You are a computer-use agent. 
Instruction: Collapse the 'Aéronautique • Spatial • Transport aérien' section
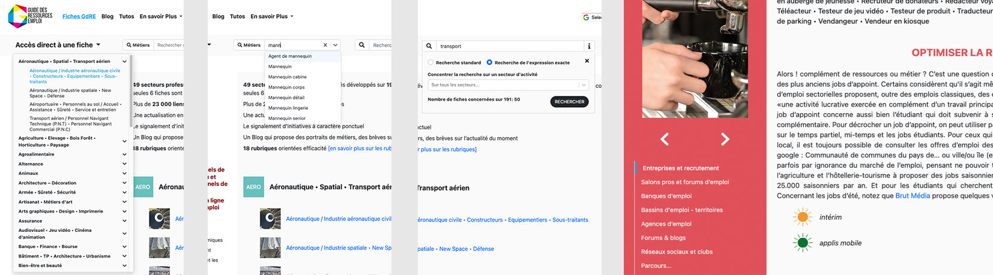click(124, 61)
